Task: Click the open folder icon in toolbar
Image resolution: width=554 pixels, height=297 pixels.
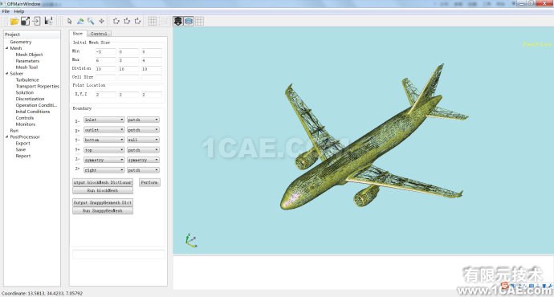Action: coord(14,21)
